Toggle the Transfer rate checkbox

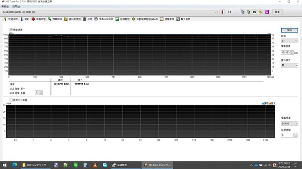coord(11,30)
